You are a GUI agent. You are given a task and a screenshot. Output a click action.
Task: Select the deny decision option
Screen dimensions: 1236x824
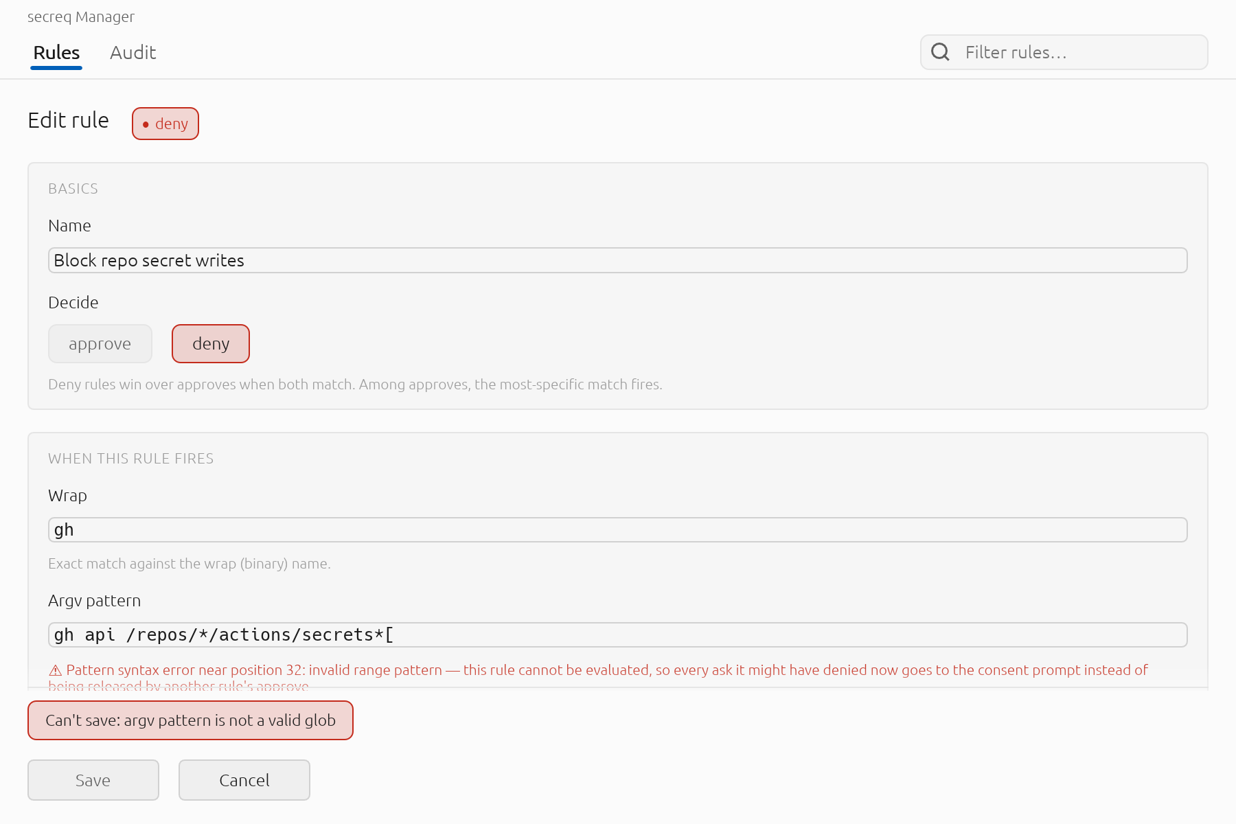[x=211, y=343]
